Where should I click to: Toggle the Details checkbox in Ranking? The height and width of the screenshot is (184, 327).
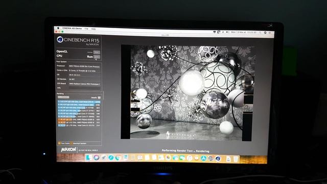pos(99,98)
